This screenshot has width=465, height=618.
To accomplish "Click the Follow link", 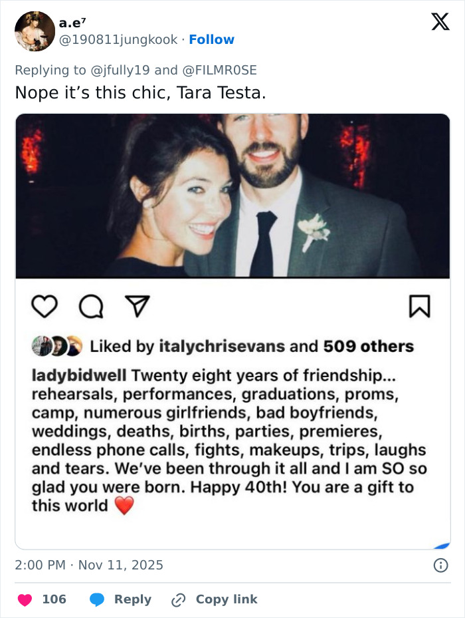I will click(x=211, y=40).
